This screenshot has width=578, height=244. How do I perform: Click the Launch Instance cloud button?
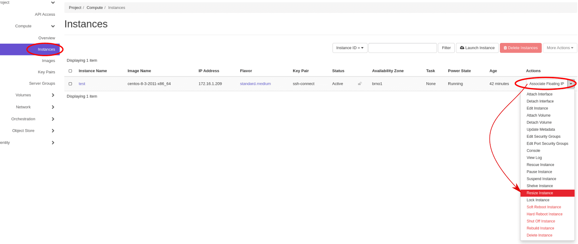(477, 48)
